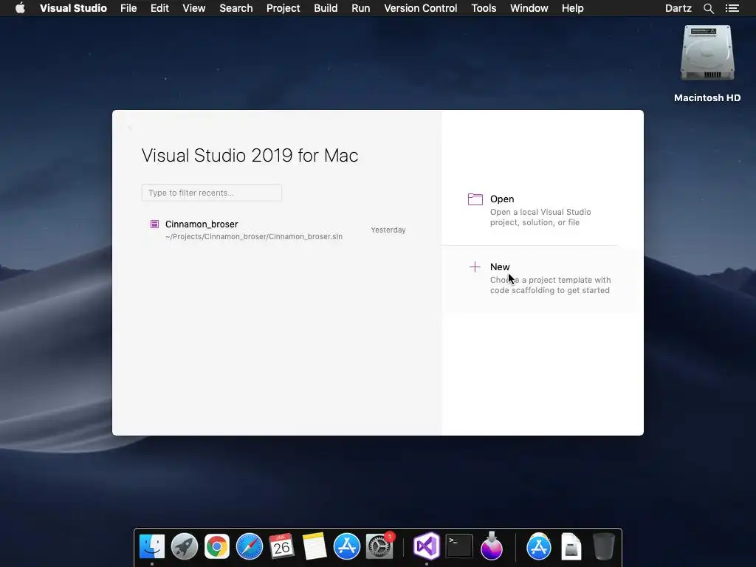Click the Dartz user name in menu bar

click(x=678, y=8)
